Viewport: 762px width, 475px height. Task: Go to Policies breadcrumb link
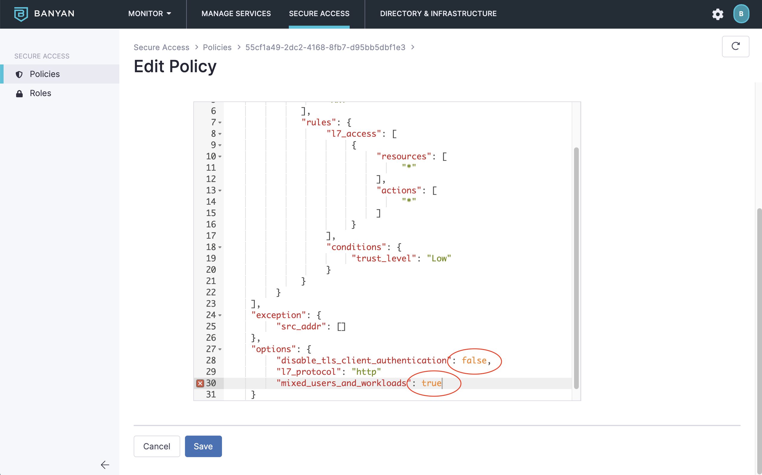click(x=217, y=47)
